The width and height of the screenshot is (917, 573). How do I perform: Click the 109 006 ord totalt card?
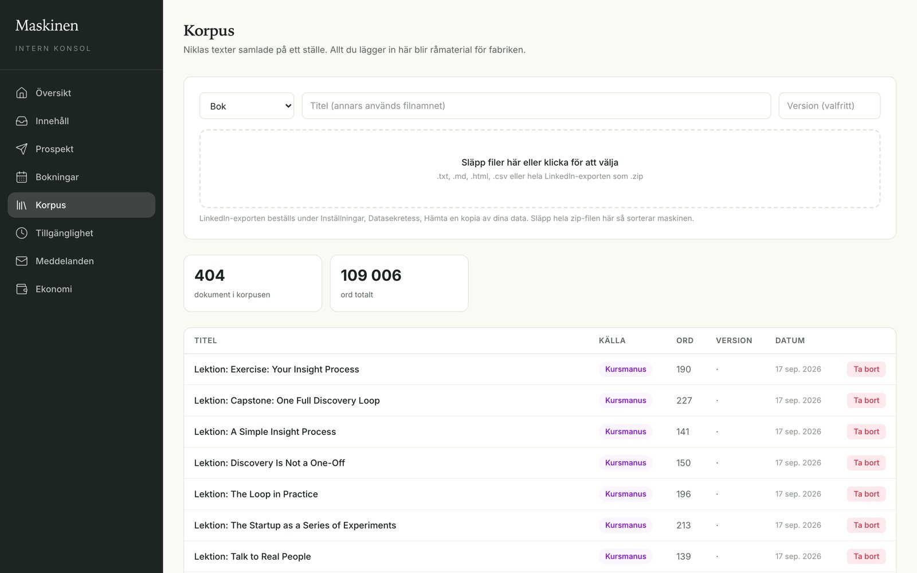click(399, 284)
